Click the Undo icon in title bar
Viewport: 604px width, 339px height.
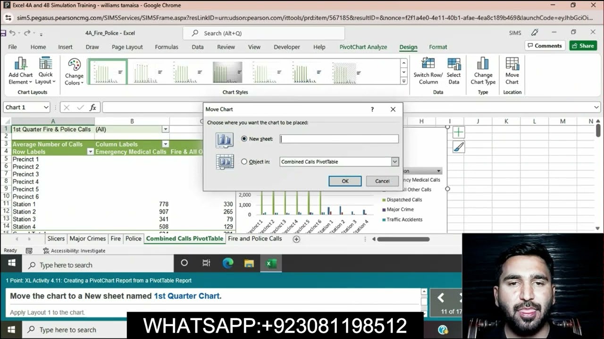point(12,33)
